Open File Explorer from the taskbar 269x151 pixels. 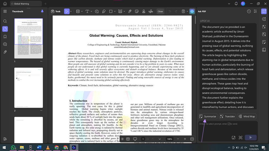click(22, 147)
